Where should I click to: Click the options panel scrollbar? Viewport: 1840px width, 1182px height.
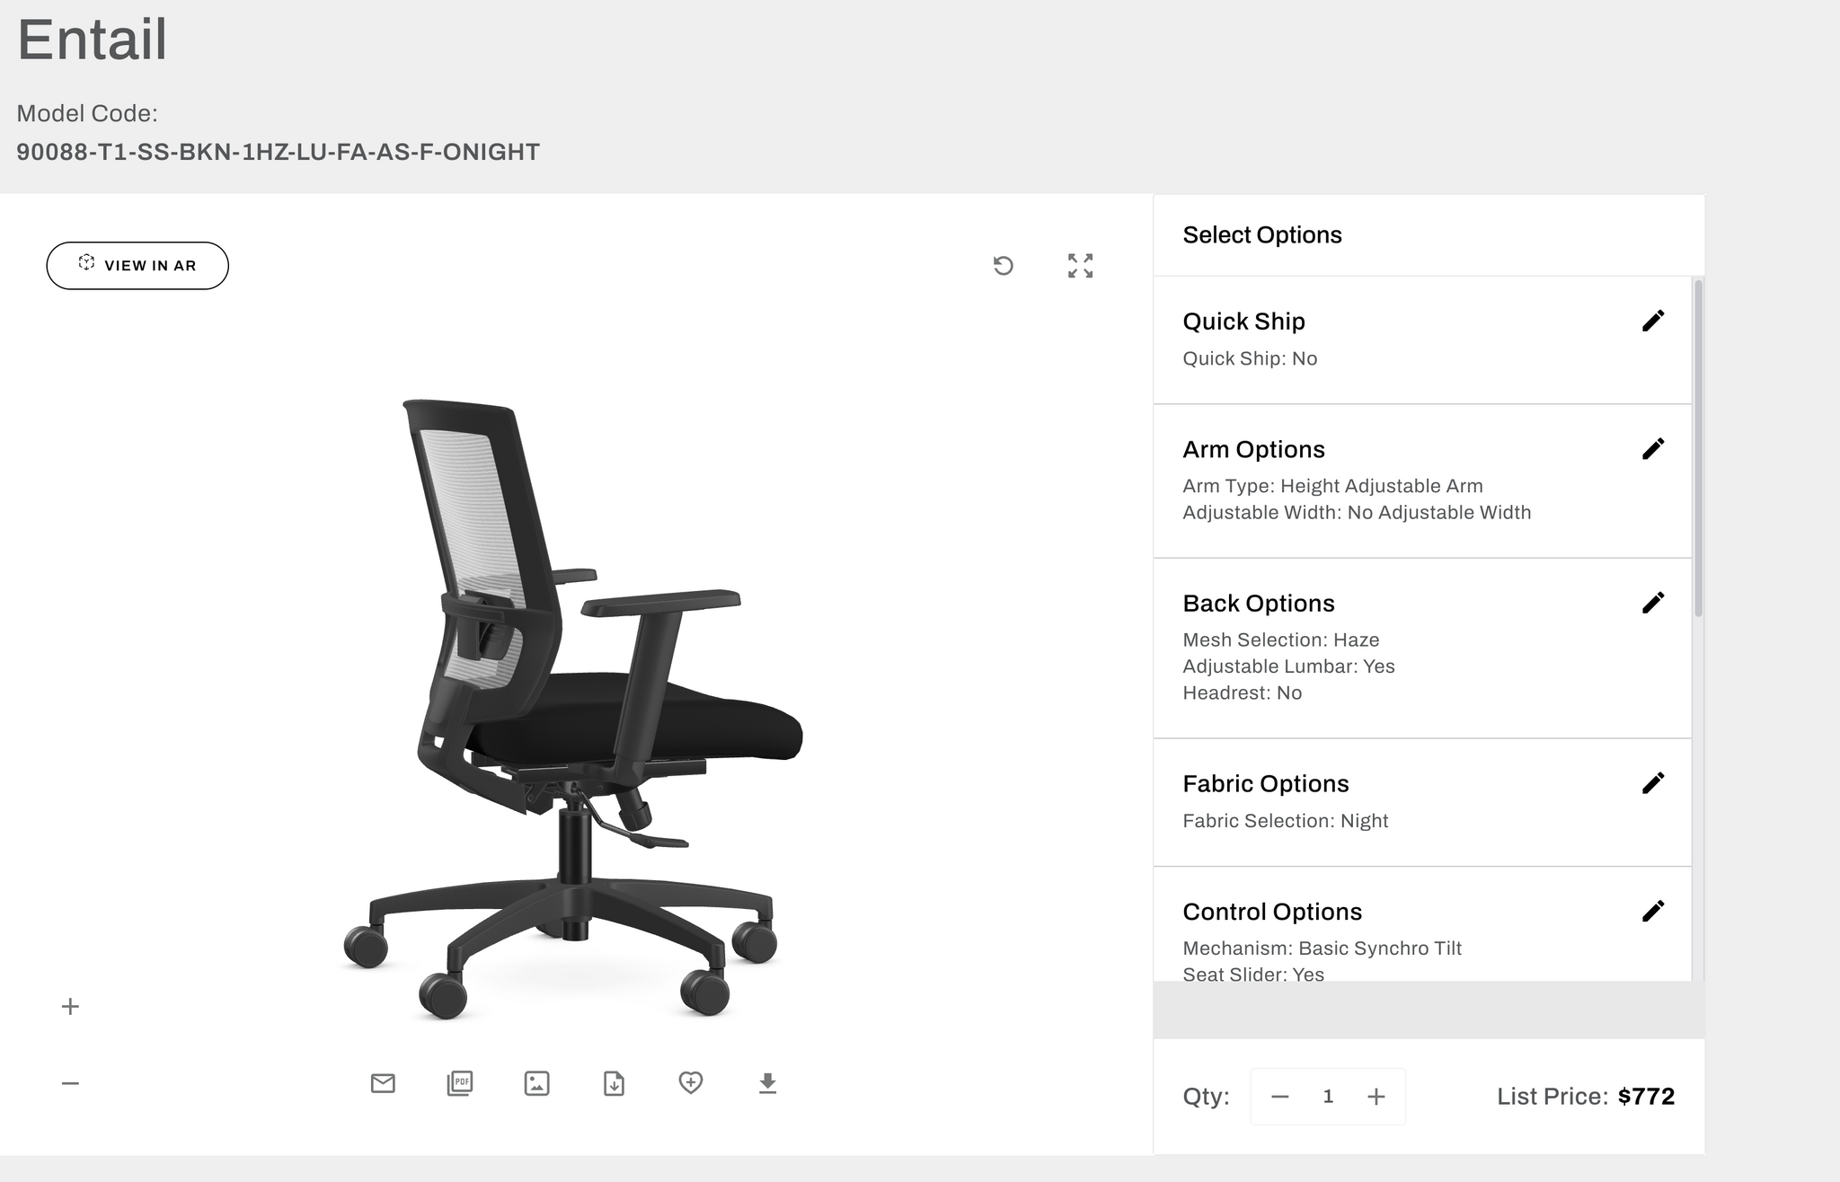coord(1698,448)
